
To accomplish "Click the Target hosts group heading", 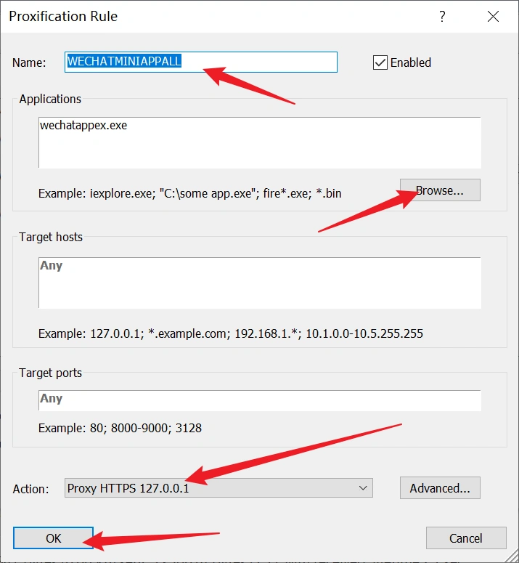I will coord(51,237).
